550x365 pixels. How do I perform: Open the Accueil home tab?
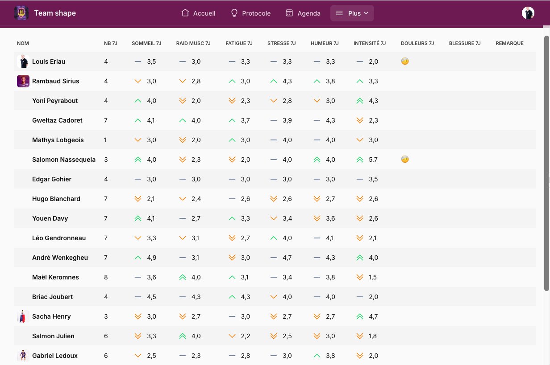tap(198, 13)
